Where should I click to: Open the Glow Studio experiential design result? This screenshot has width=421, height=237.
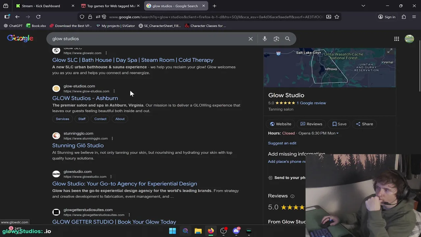[x=125, y=184]
